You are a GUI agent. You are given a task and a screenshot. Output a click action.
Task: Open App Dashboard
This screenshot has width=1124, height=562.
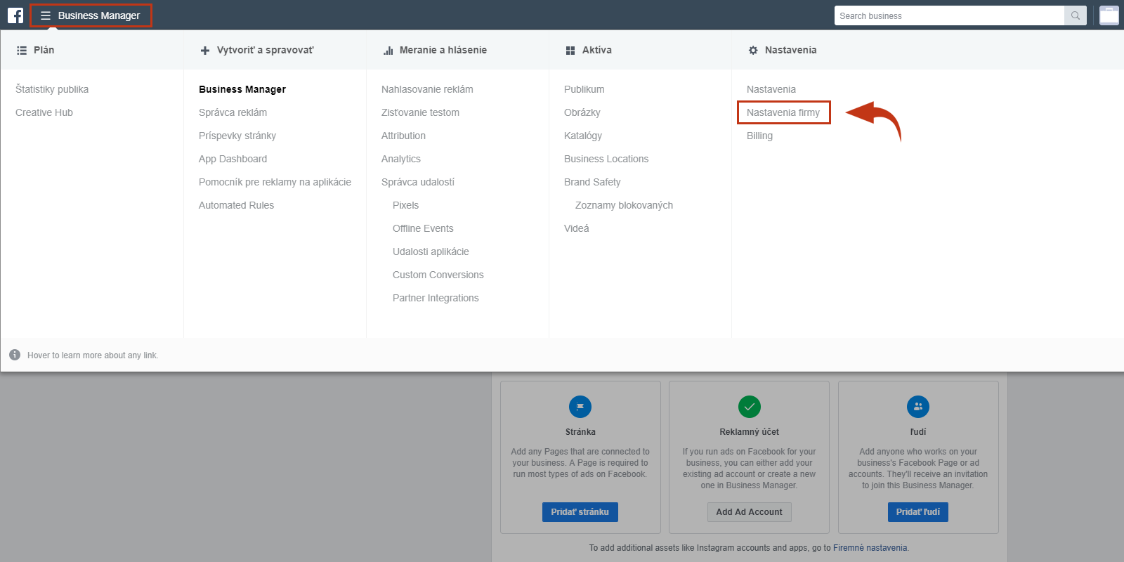[233, 159]
